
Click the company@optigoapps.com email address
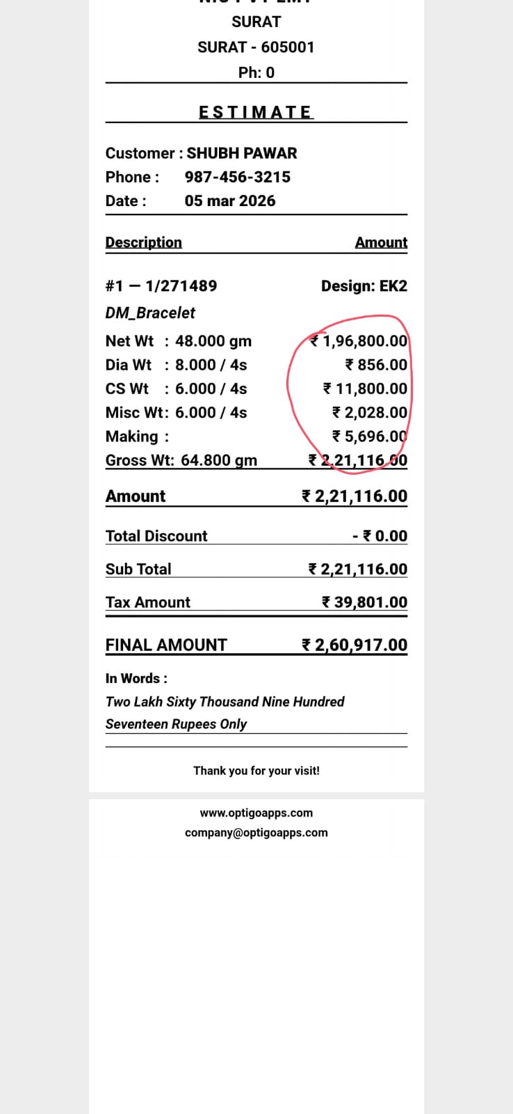coord(256,832)
